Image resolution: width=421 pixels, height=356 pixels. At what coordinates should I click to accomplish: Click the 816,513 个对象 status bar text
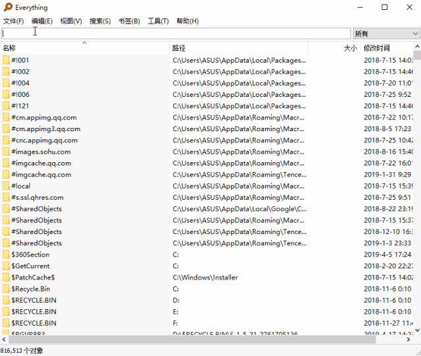pos(22,351)
